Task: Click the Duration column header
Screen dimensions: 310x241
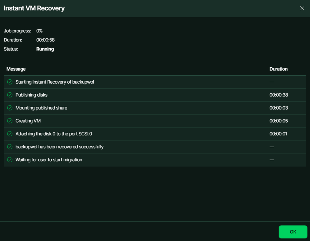Action: pos(279,69)
